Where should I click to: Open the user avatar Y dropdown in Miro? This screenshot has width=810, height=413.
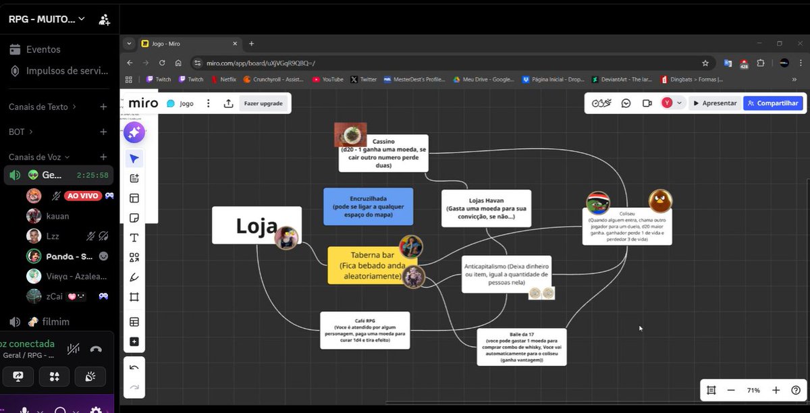coord(673,103)
